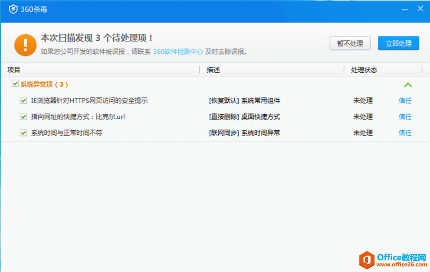
Task: Click description [联网同步] 系统时间异常
Action: [x=244, y=133]
